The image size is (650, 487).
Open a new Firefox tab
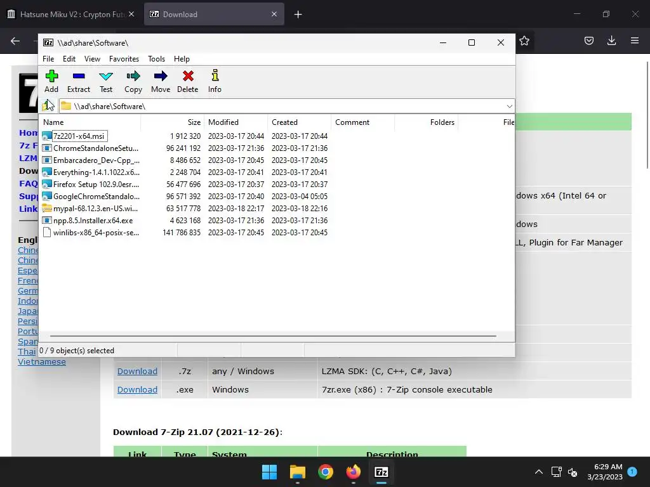[x=298, y=14]
